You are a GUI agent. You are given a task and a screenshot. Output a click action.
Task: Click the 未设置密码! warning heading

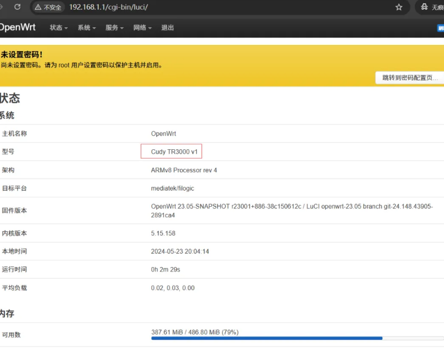22,55
